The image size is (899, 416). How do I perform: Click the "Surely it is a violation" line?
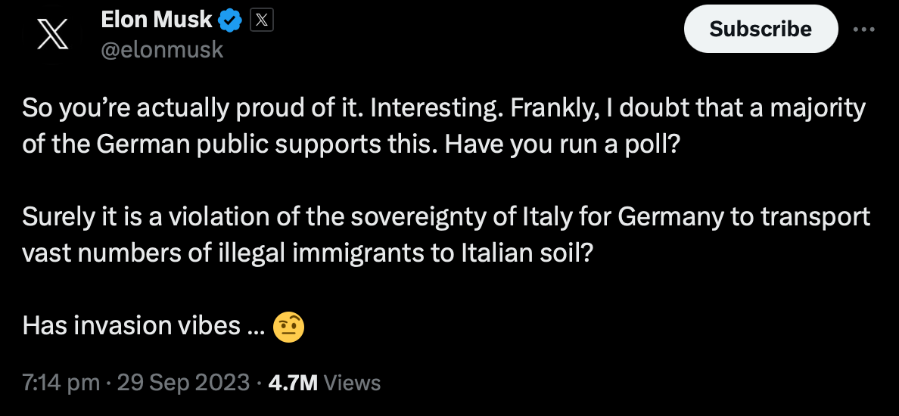coord(446,217)
